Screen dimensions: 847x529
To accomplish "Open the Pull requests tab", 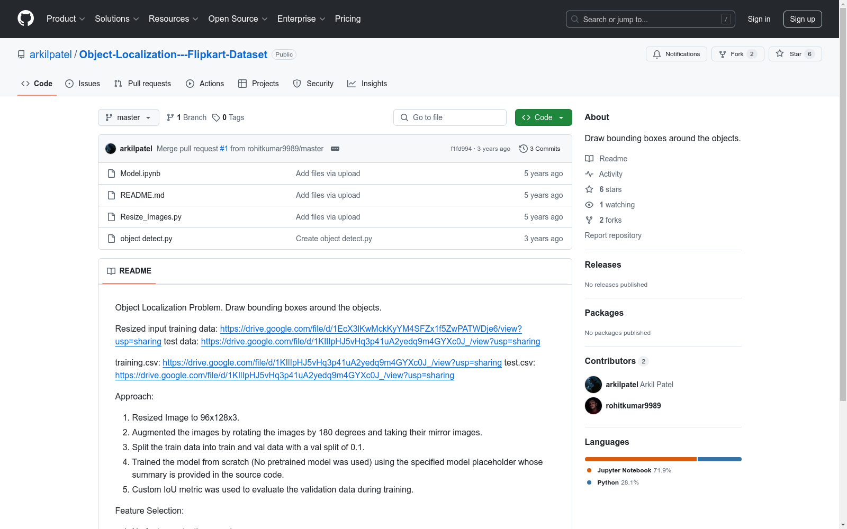I will tap(142, 84).
